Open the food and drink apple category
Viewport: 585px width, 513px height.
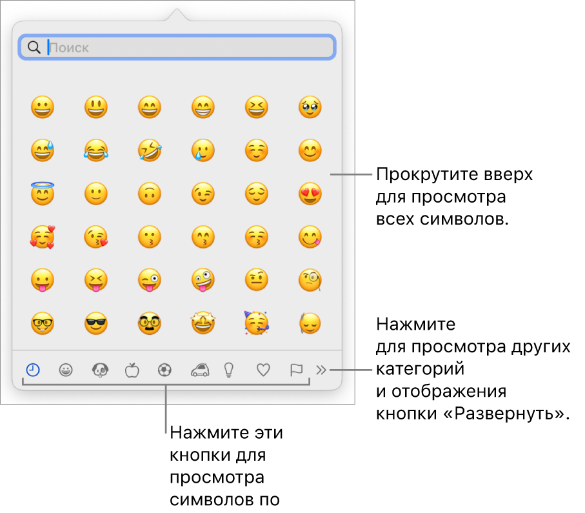pos(132,370)
